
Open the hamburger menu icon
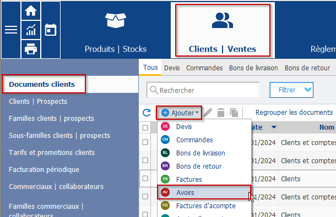(x=11, y=30)
